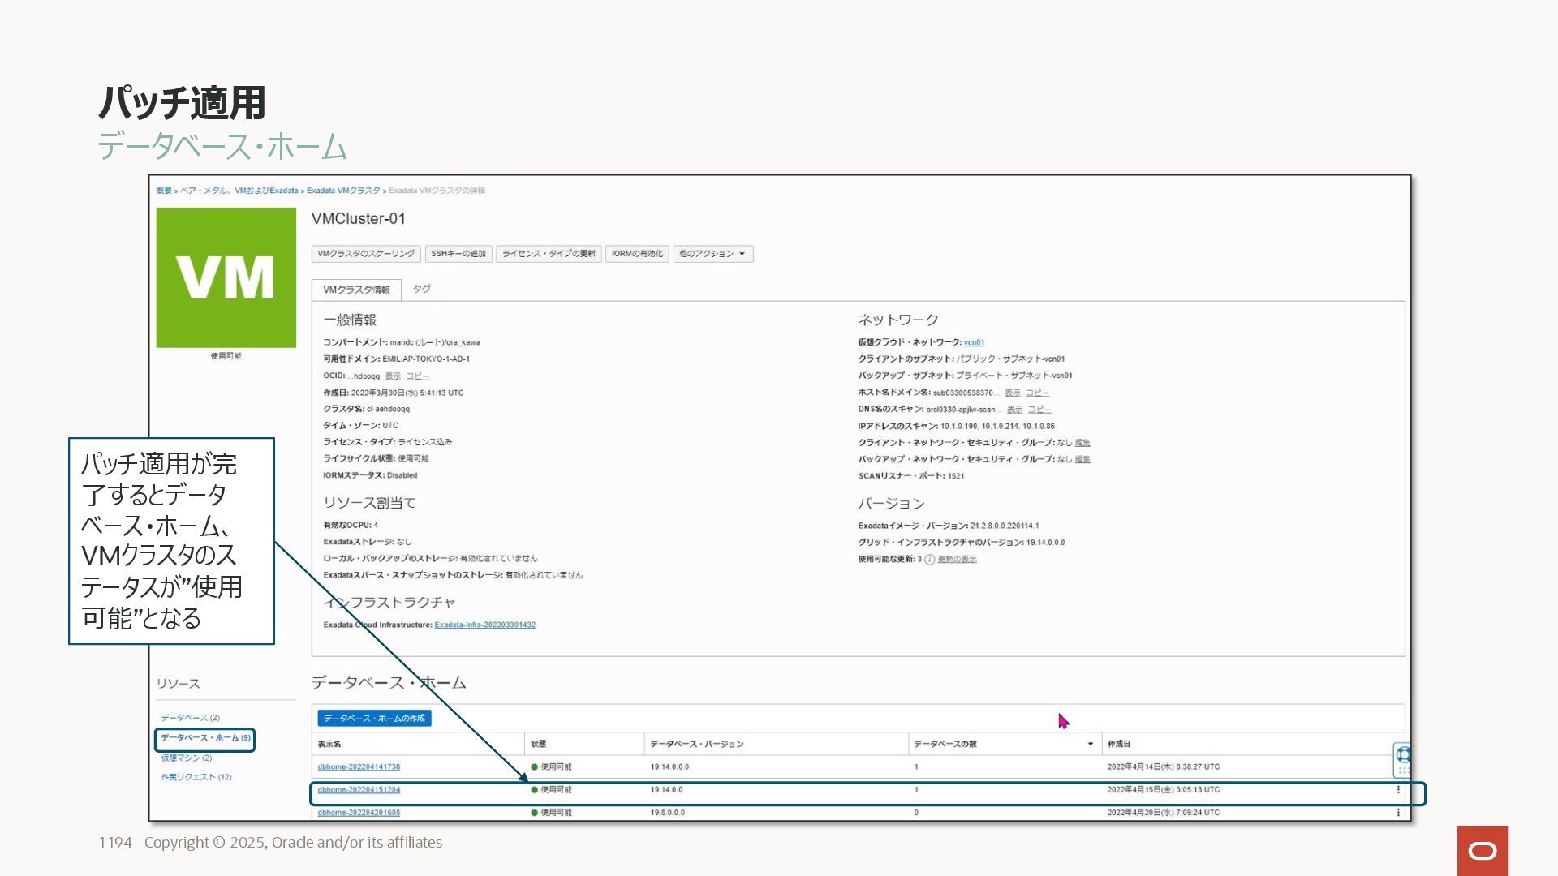Open the vcn01 network link
The height and width of the screenshot is (876, 1558).
pos(974,342)
